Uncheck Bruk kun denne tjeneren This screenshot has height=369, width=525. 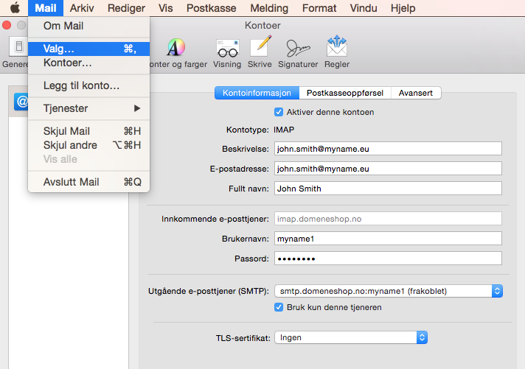(279, 306)
